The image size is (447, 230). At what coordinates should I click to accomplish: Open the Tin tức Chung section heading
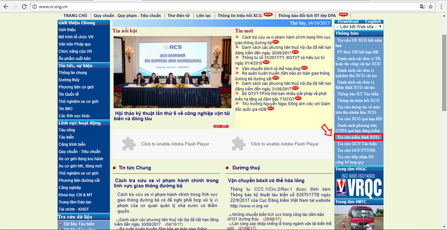pos(135,168)
